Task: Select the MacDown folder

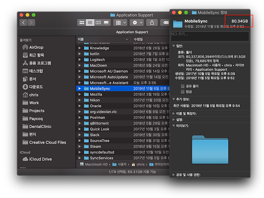Action: click(123, 66)
